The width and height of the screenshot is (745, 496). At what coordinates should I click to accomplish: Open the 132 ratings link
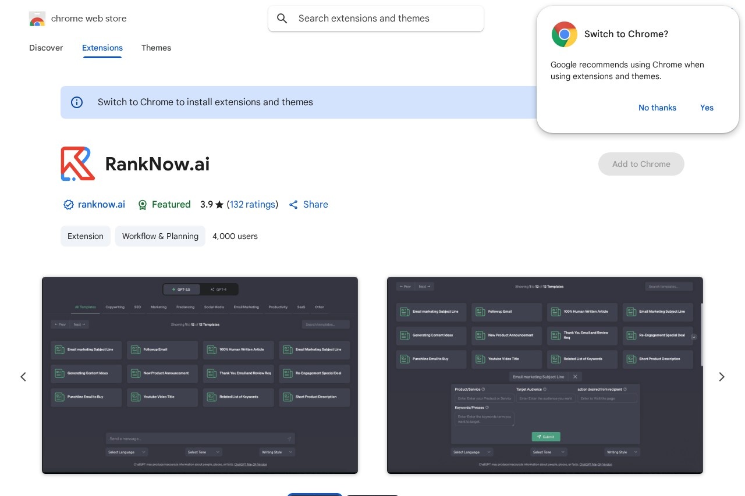(x=252, y=205)
